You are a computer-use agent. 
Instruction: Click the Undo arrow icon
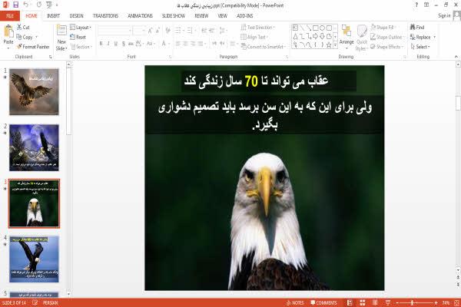point(26,5)
